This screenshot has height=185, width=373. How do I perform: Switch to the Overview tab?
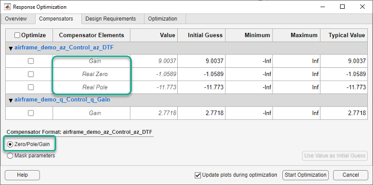tap(16, 18)
